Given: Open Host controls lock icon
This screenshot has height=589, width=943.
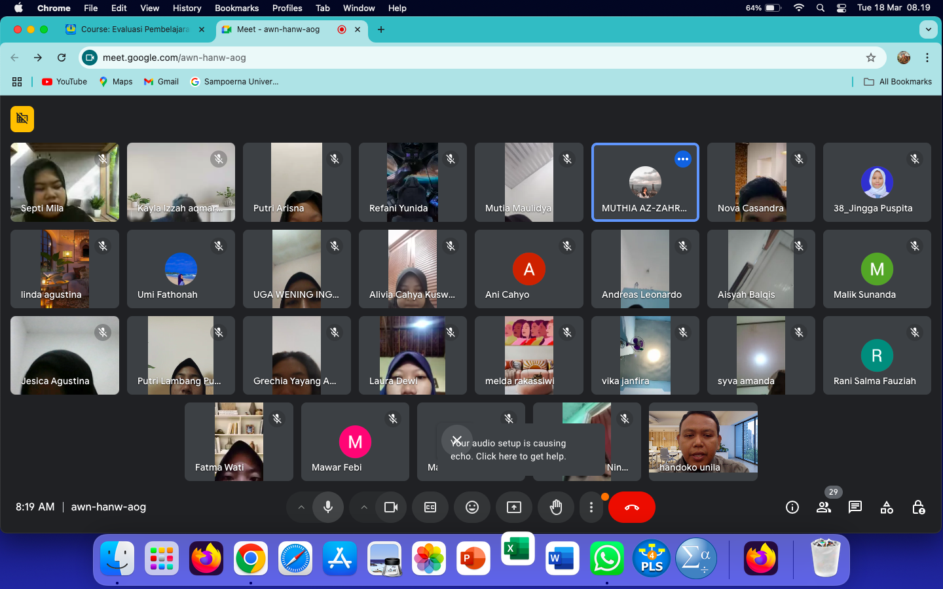Looking at the screenshot, I should click(x=918, y=507).
